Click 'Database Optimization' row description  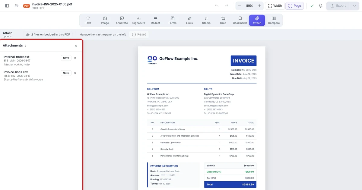click(171, 142)
